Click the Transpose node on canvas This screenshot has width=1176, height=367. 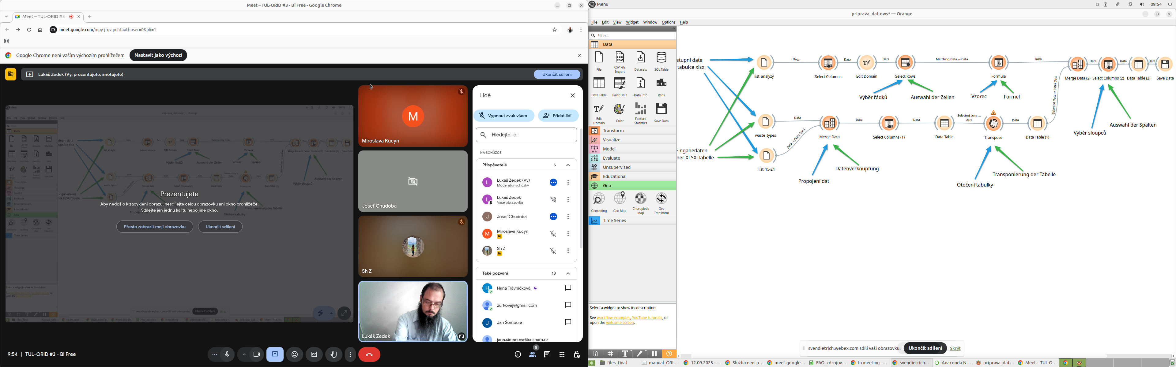993,124
